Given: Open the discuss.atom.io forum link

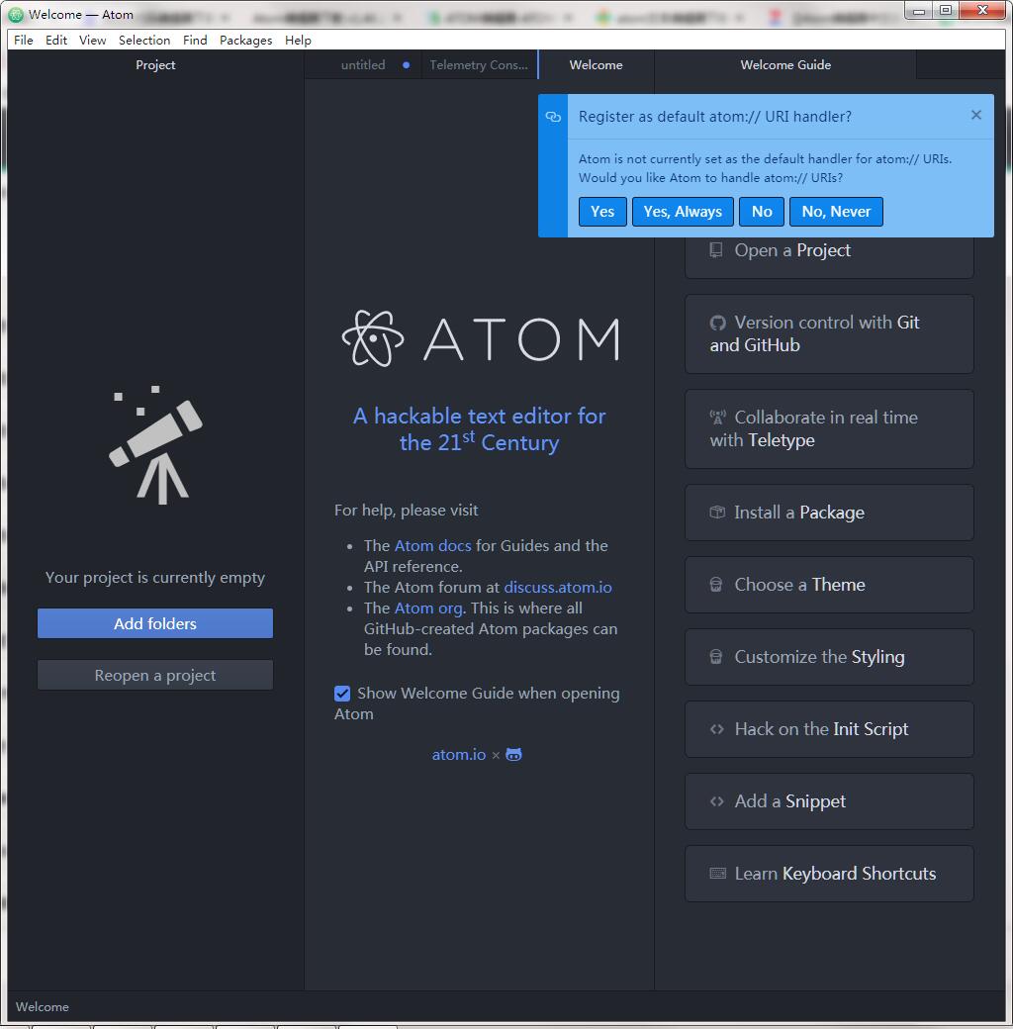Looking at the screenshot, I should [x=558, y=587].
